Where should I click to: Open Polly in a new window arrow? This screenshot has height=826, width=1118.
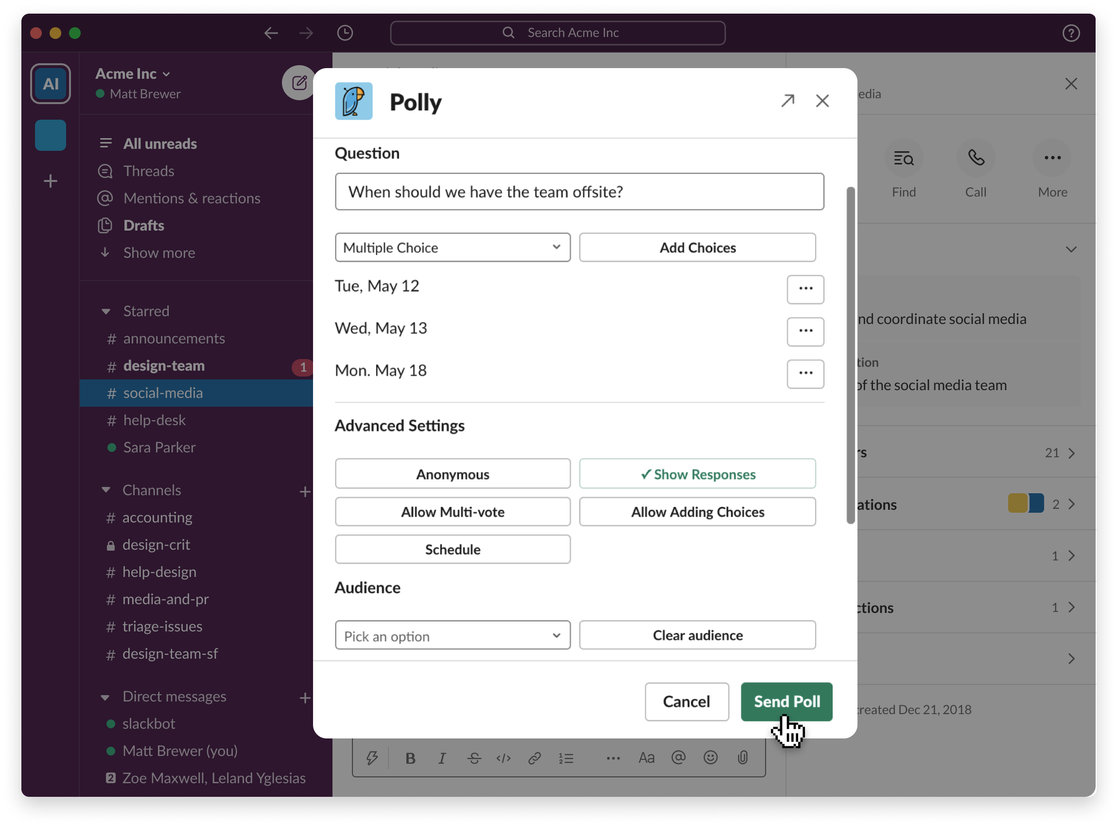coord(788,101)
